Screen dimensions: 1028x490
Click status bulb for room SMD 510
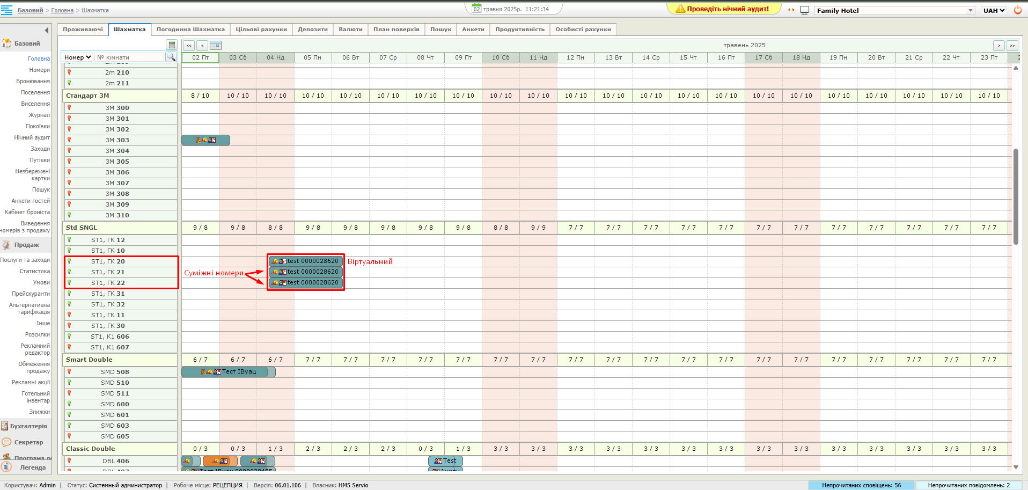point(69,383)
